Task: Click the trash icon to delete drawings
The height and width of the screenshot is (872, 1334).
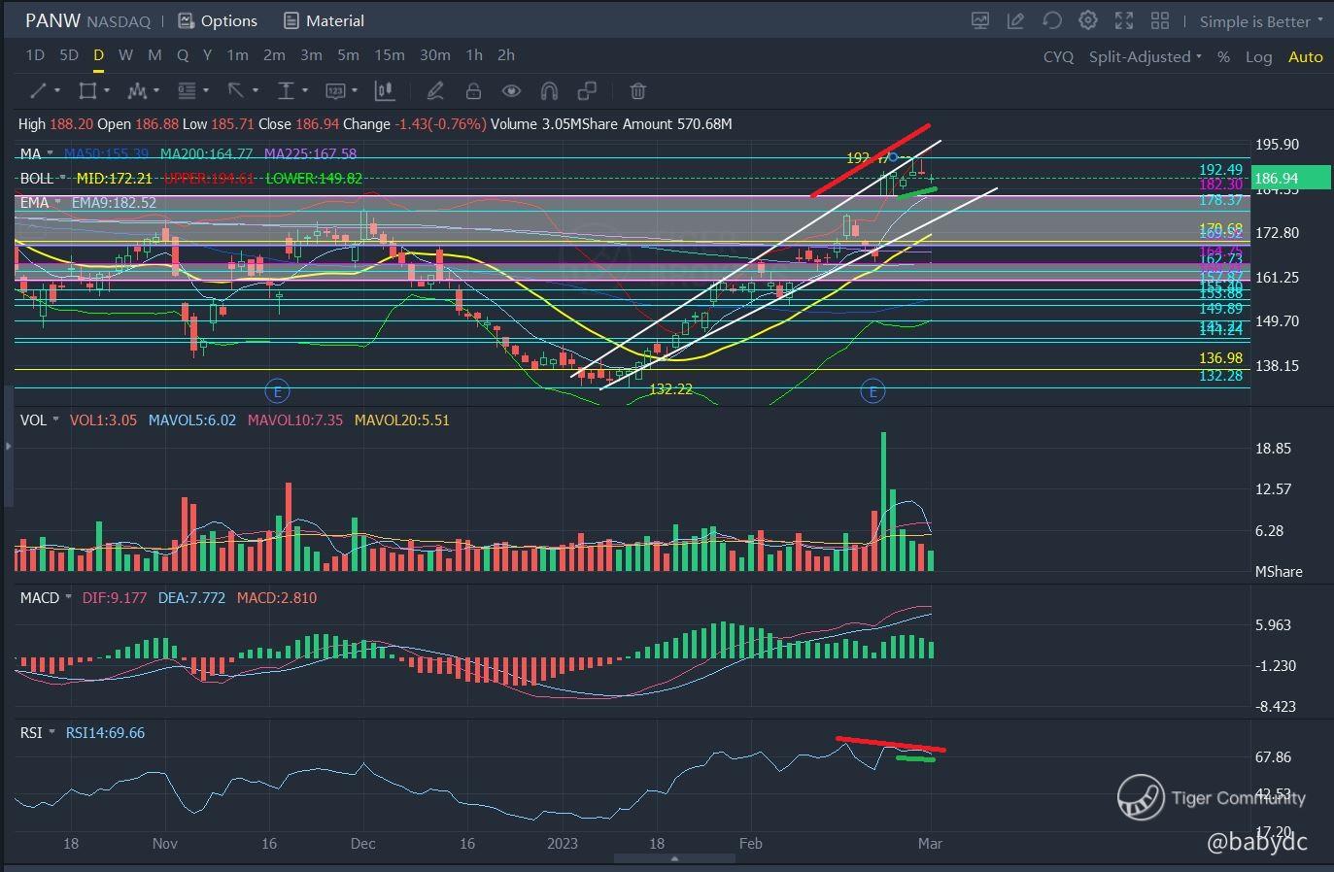Action: click(638, 91)
